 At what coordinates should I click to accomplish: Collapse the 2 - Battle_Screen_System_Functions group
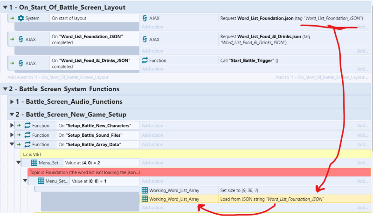[5, 89]
